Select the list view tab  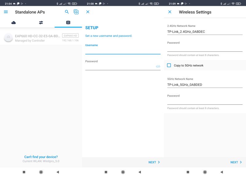(x=68, y=22)
